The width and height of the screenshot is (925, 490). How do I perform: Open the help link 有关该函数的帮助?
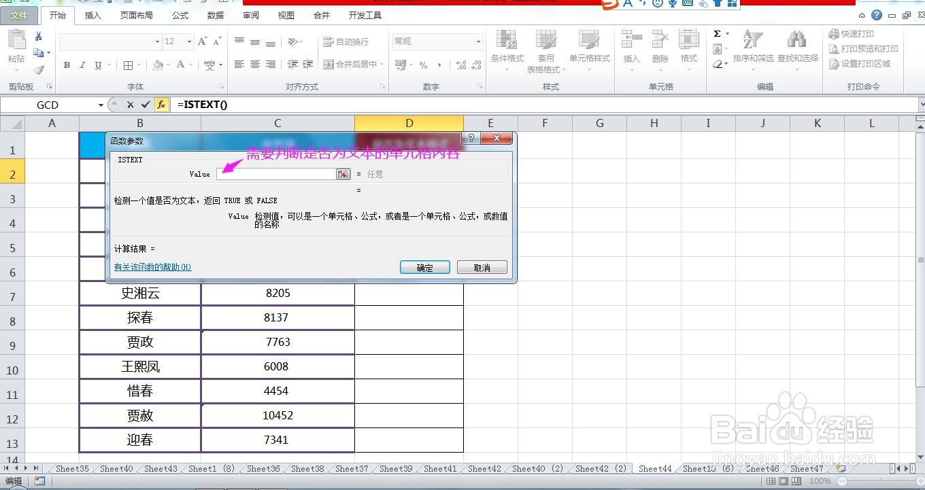click(153, 267)
